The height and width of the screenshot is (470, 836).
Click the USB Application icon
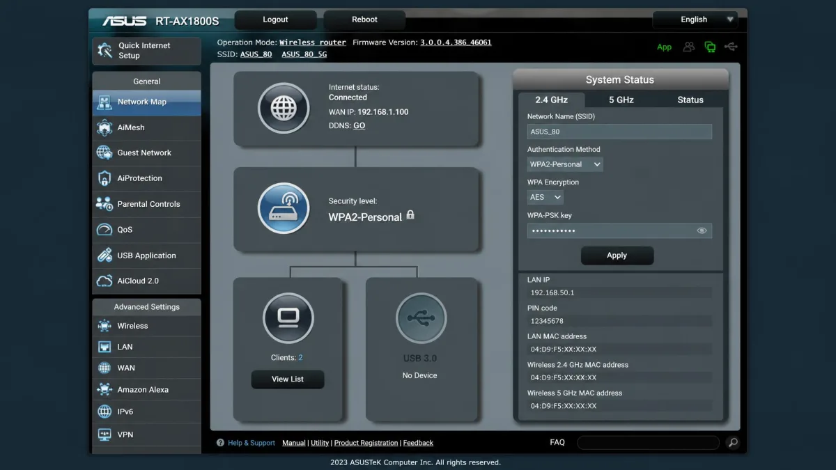pos(104,256)
